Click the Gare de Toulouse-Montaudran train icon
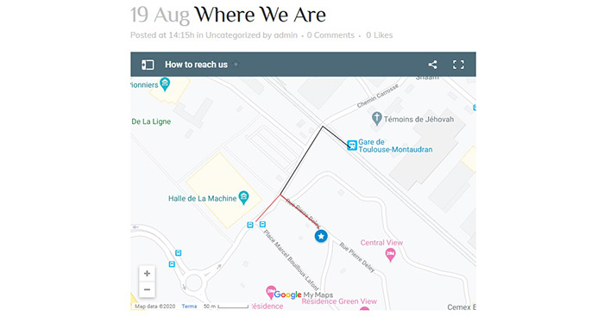The image size is (604, 322). pyautogui.click(x=352, y=146)
